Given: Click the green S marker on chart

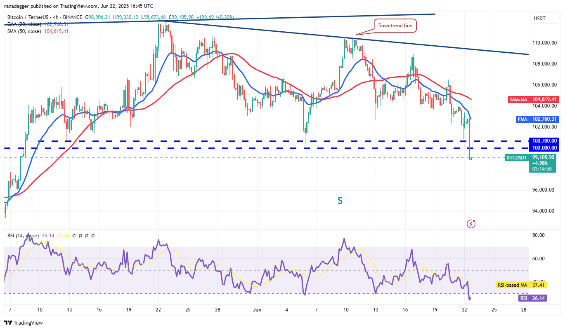Looking at the screenshot, I should tap(340, 201).
